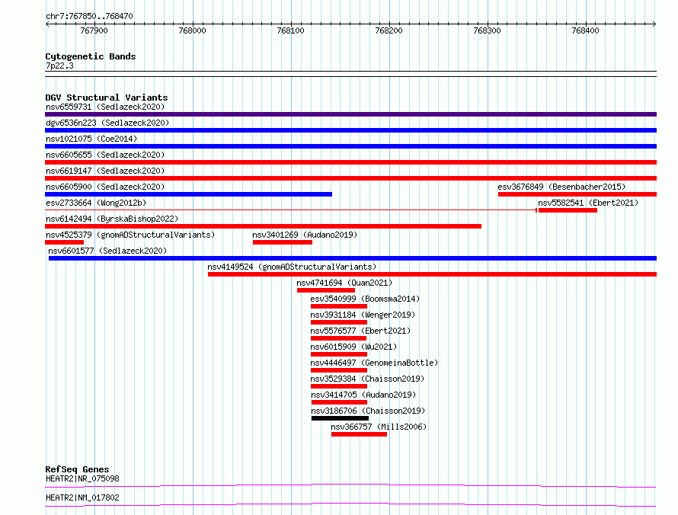The width and height of the screenshot is (678, 515).
Task: Click ruler position 768000
Action: (x=193, y=30)
